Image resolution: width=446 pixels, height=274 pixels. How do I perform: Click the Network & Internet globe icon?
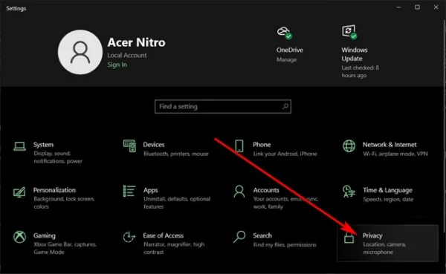coord(349,146)
